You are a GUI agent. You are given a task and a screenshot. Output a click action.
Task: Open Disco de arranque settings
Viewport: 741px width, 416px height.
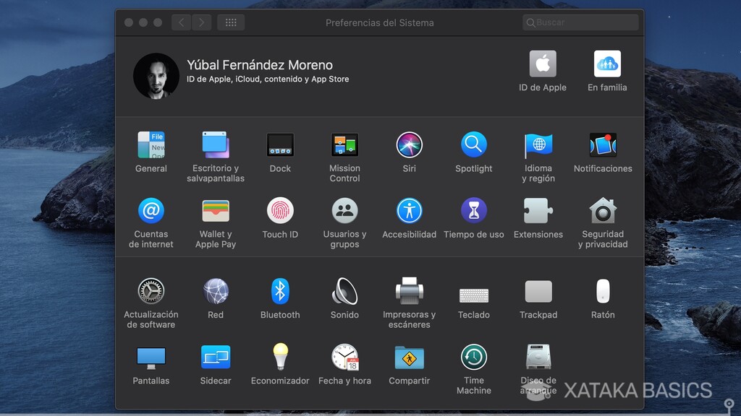click(x=538, y=357)
